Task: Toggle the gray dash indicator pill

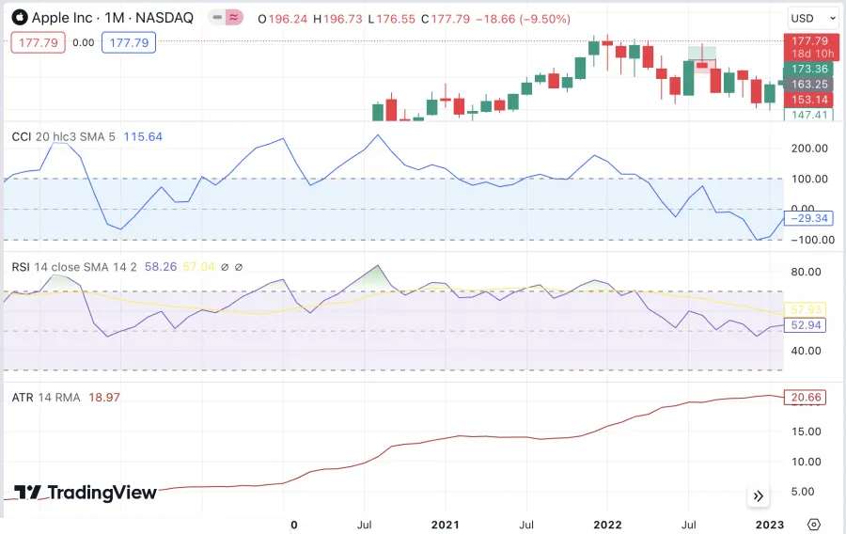Action: tap(216, 17)
